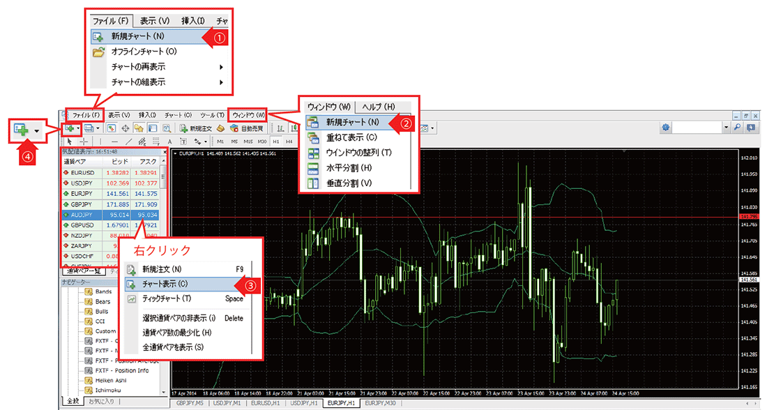Select the horizontal line drawing tool
Screen dimensions: 767x410
click(x=114, y=142)
